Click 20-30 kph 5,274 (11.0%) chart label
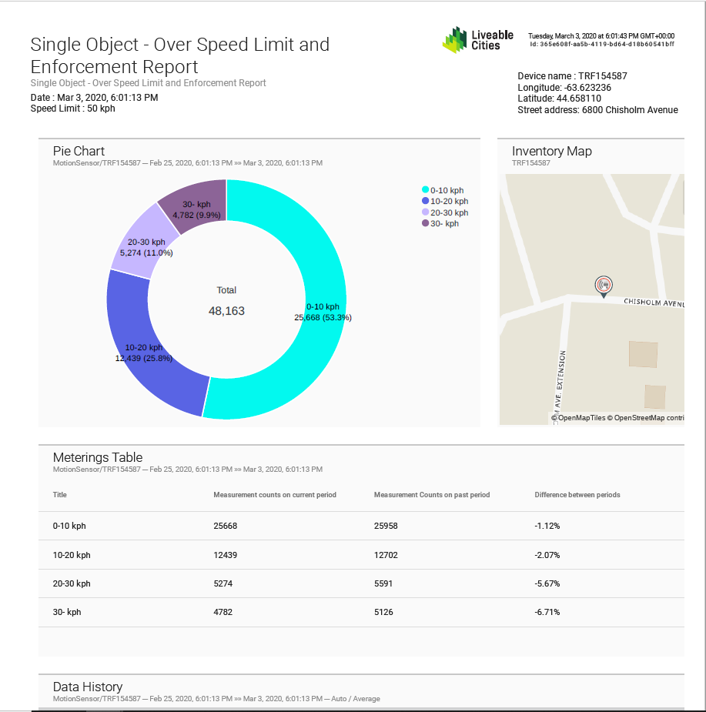 pos(146,248)
